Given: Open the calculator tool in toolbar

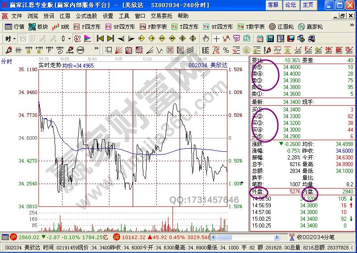Looking at the screenshot, I should (270, 39).
